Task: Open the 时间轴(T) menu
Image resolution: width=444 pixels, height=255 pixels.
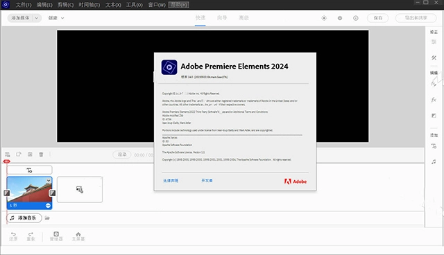Action: pos(89,5)
